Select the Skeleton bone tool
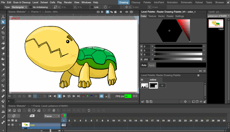The height and width of the screenshot is (132, 230). coord(3,122)
